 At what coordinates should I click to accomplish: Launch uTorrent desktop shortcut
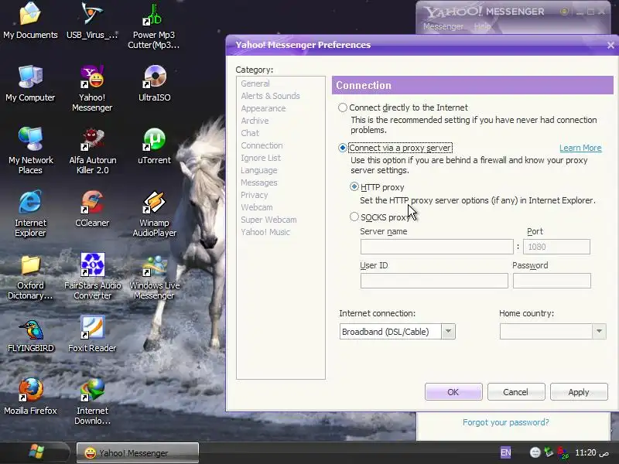pos(154,146)
